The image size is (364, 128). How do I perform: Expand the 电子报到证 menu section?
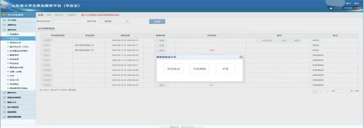(18, 107)
